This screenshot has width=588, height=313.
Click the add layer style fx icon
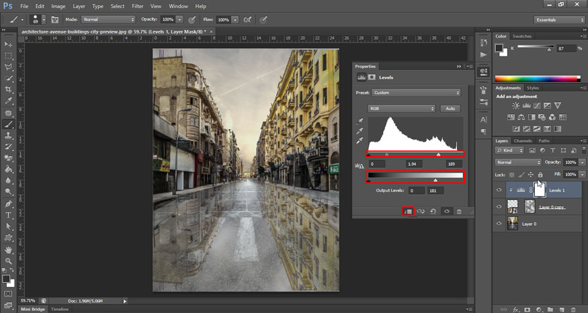pyautogui.click(x=516, y=310)
